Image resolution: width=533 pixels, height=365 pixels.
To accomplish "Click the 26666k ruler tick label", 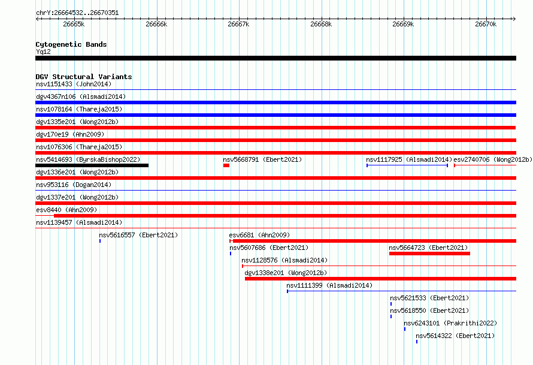I will [x=156, y=24].
